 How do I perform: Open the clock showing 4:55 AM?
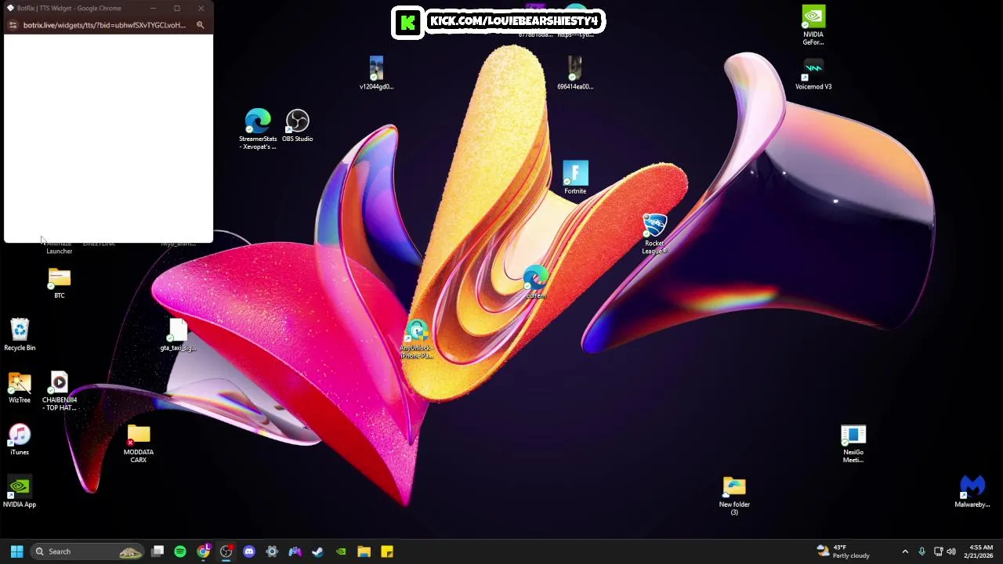[981, 551]
